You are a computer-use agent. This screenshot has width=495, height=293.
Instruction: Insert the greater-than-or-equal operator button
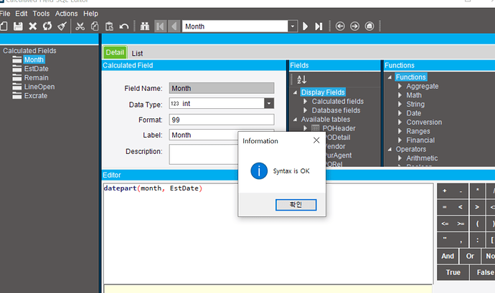[x=461, y=224]
